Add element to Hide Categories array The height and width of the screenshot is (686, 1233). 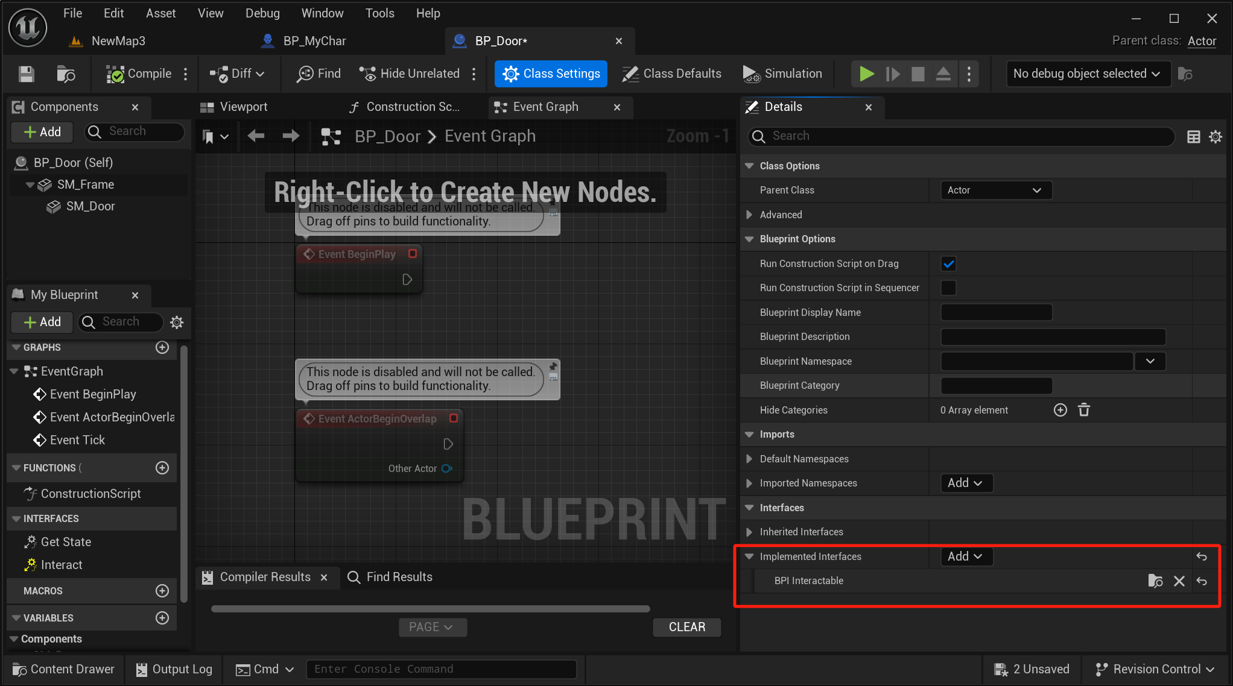coord(1060,410)
